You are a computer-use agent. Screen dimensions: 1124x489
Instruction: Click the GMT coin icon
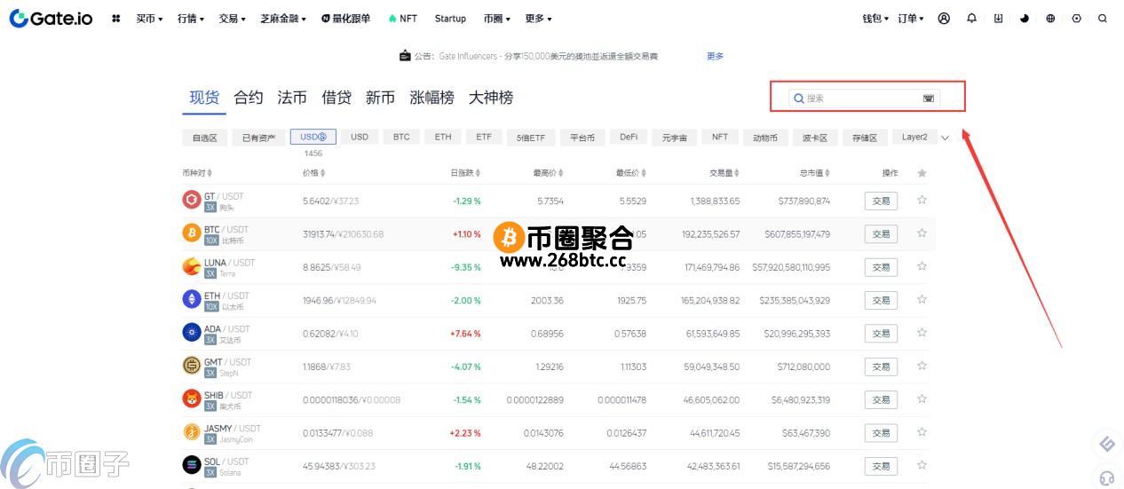(191, 365)
